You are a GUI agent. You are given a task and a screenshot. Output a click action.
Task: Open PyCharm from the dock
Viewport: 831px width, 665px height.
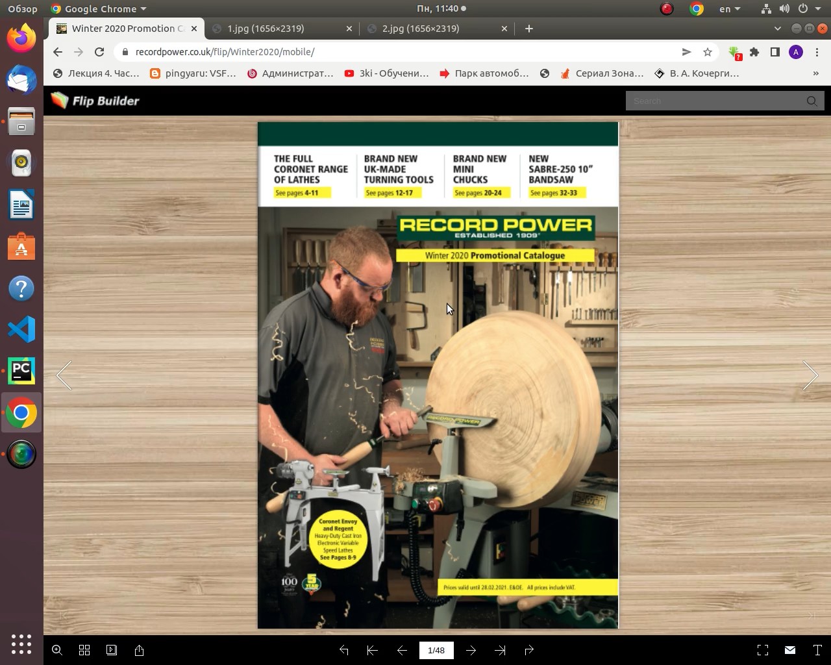pos(21,371)
